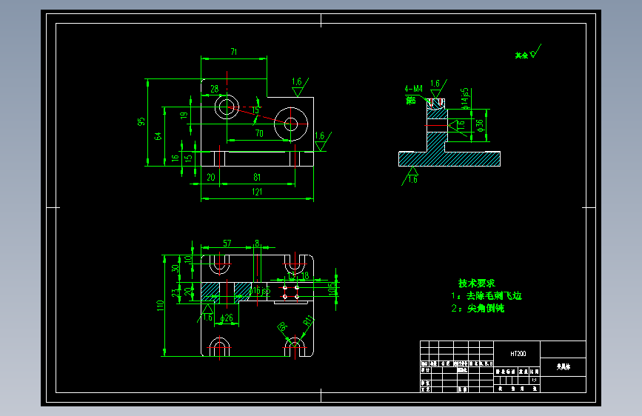The width and height of the screenshot is (642, 416).
Task: Click the 23 vertical dimension text
Action: 175,293
